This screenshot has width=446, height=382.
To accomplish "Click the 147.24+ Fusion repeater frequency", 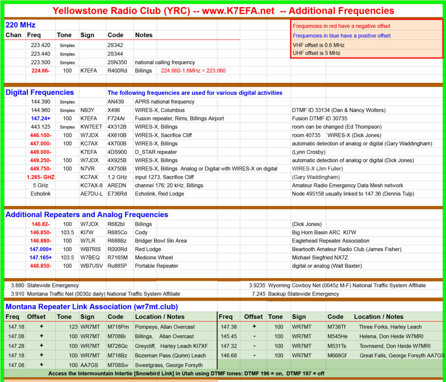I will [x=41, y=118].
